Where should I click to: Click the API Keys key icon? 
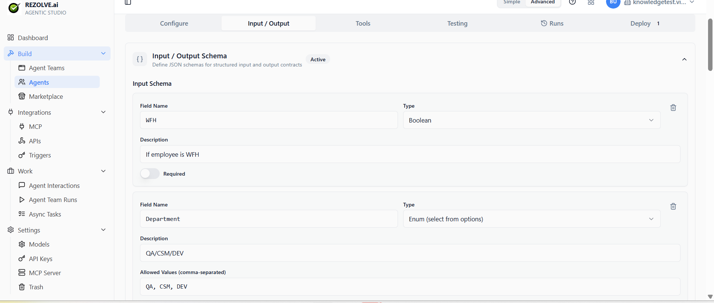(22, 258)
